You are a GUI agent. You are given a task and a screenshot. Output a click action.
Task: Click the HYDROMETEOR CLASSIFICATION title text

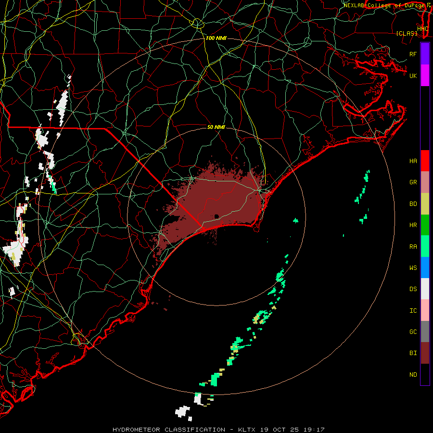pyautogui.click(x=169, y=430)
